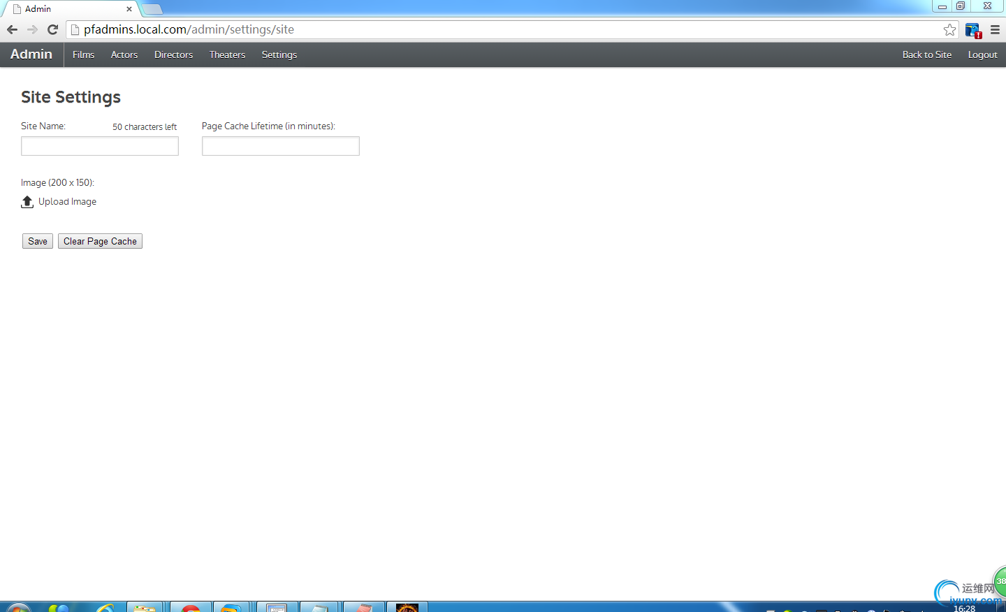Click the 'Image (200 x 150):' label

(x=57, y=182)
